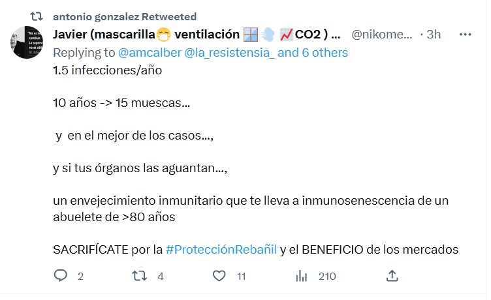Retweet using the retweet arrows icon below tweet
491x300 pixels.
pyautogui.click(x=140, y=276)
